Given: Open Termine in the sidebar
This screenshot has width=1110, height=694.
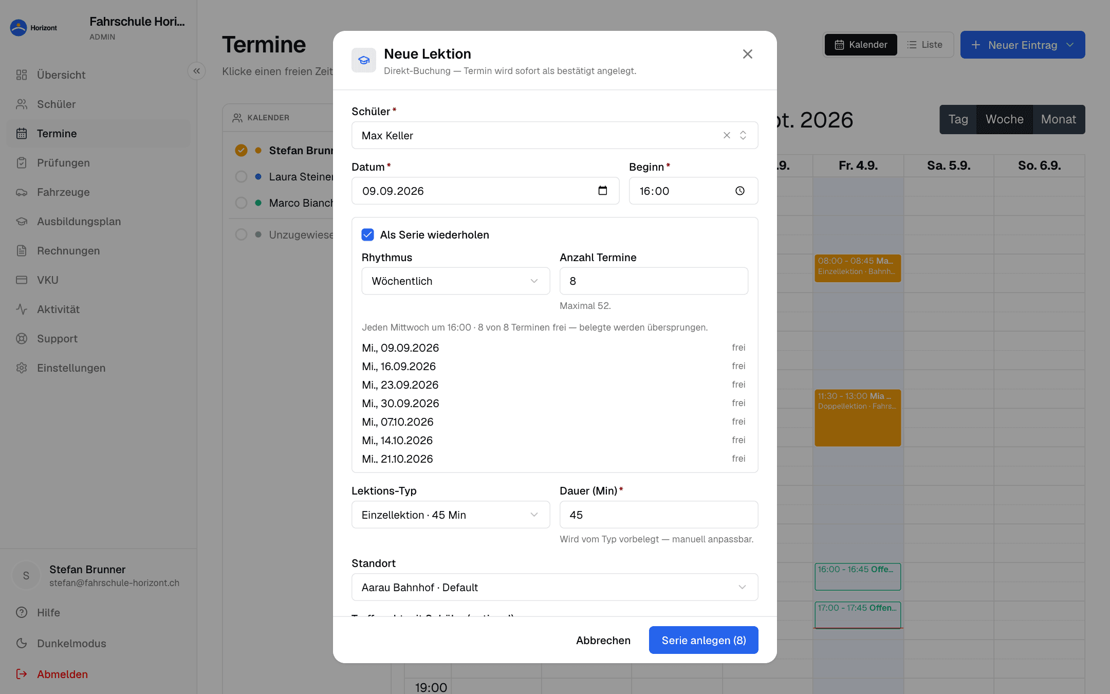Looking at the screenshot, I should pyautogui.click(x=98, y=134).
